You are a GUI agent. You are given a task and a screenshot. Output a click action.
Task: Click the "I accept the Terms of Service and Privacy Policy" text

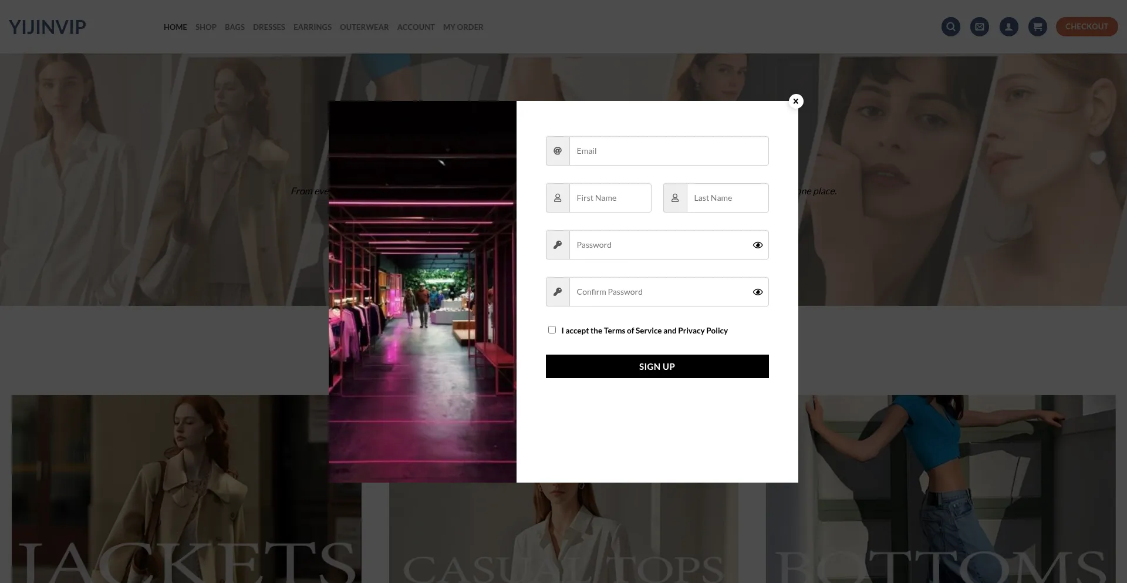(x=645, y=331)
